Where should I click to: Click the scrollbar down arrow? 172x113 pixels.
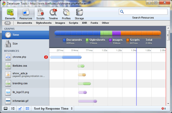[x=168, y=103]
